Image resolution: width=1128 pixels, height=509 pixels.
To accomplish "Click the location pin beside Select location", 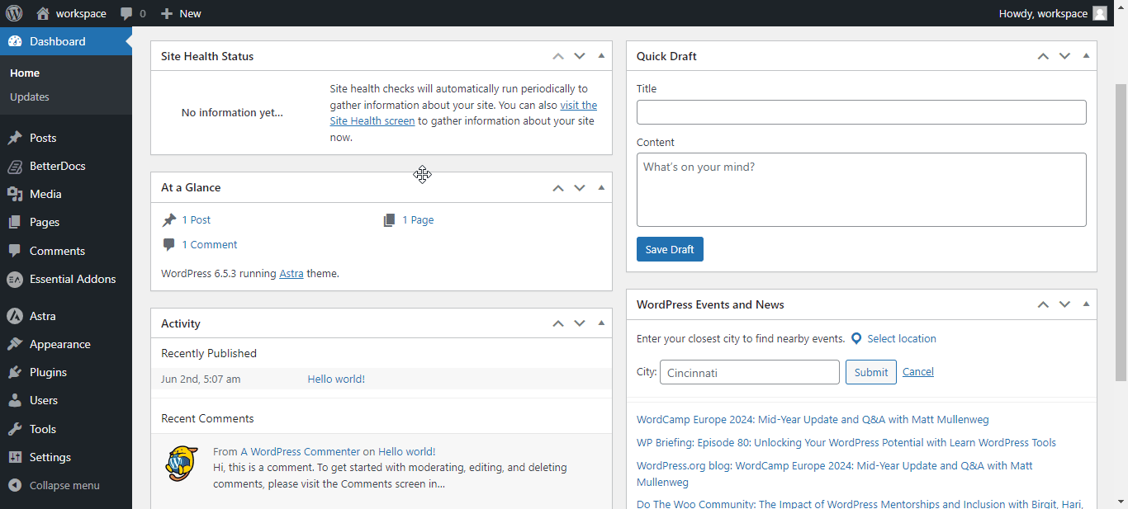I will tap(856, 338).
